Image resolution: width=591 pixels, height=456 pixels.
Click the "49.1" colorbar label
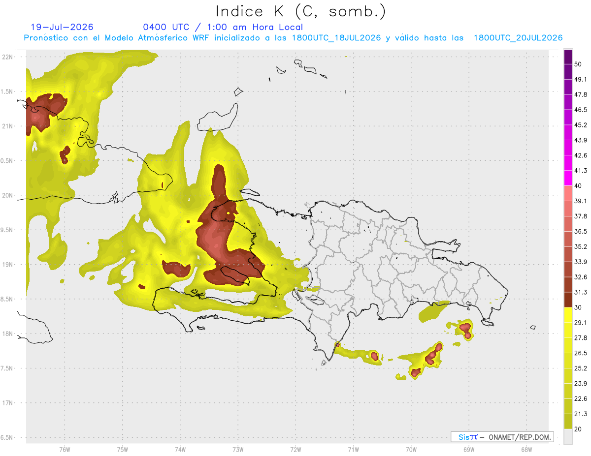pyautogui.click(x=581, y=79)
